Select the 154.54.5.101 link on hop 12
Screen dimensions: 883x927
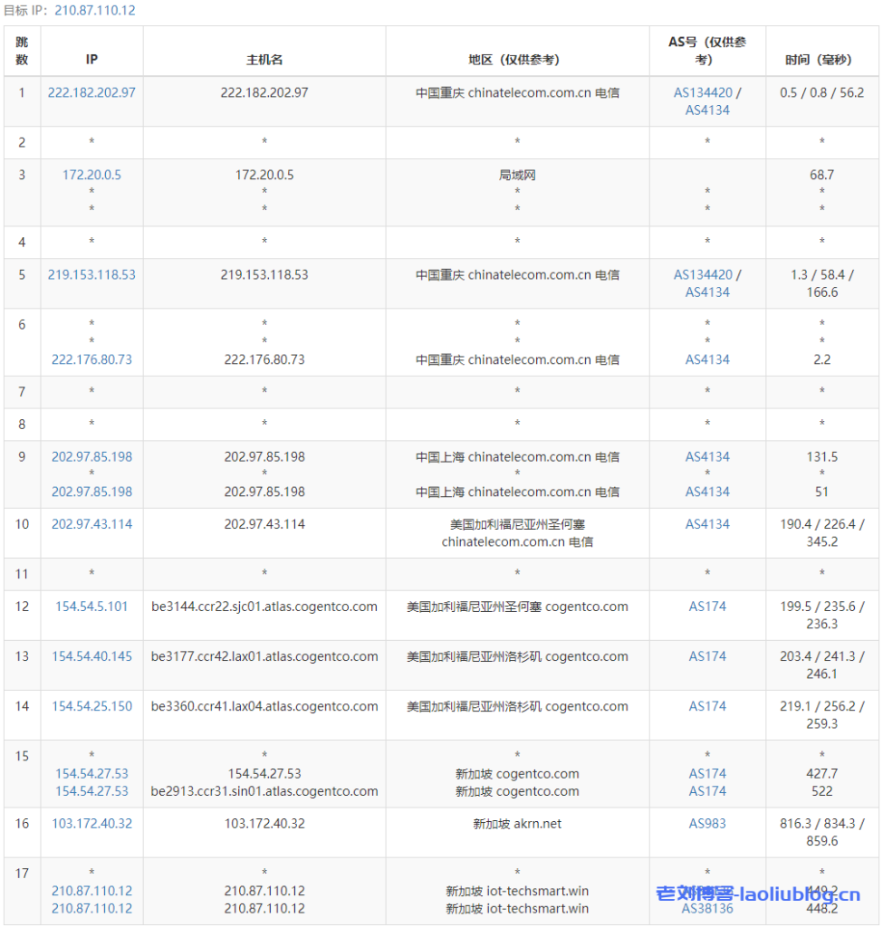[91, 607]
